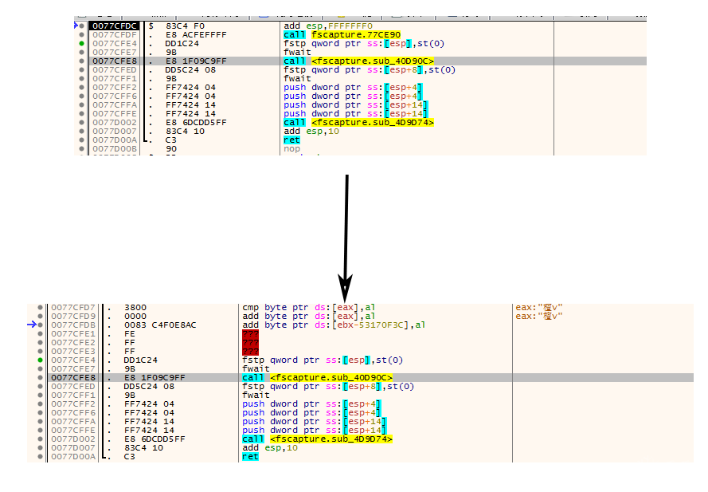
Task: Click invalid '???' instruction at 0077CFE3
Action: [x=251, y=352]
